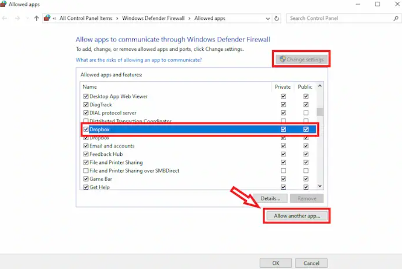Enable Public for DIAL protocol server
Screen dimensions: 402x269
tap(306, 113)
